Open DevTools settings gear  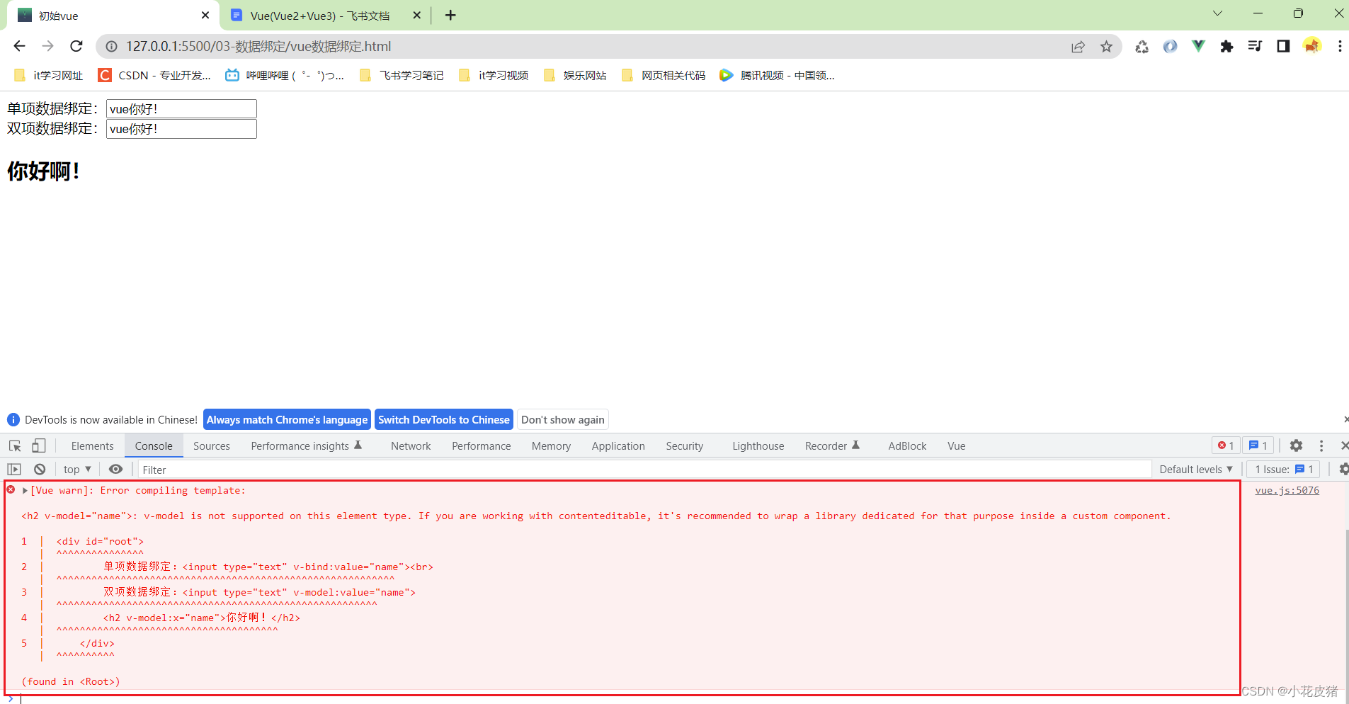(x=1296, y=445)
